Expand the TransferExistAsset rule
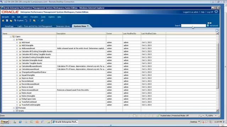Viewport: 227px width, 127px height. (17, 102)
